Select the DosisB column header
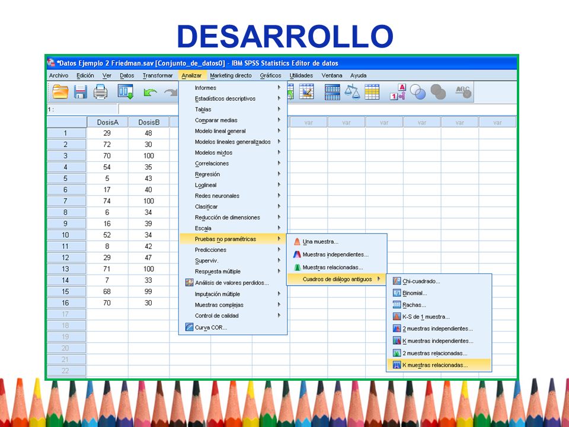 click(x=149, y=122)
